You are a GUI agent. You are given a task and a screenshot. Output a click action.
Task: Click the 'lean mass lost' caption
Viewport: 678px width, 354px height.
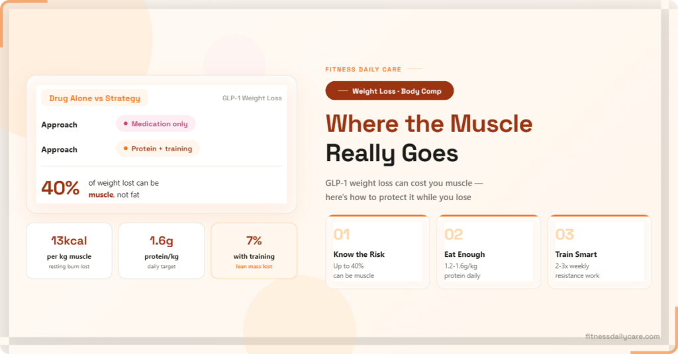point(254,266)
